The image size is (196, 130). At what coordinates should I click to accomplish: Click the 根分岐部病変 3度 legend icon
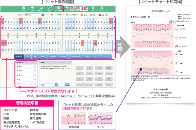(176, 46)
